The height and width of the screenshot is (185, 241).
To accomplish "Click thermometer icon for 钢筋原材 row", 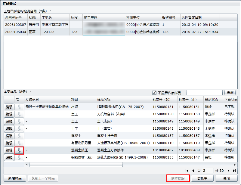I will (19, 157).
